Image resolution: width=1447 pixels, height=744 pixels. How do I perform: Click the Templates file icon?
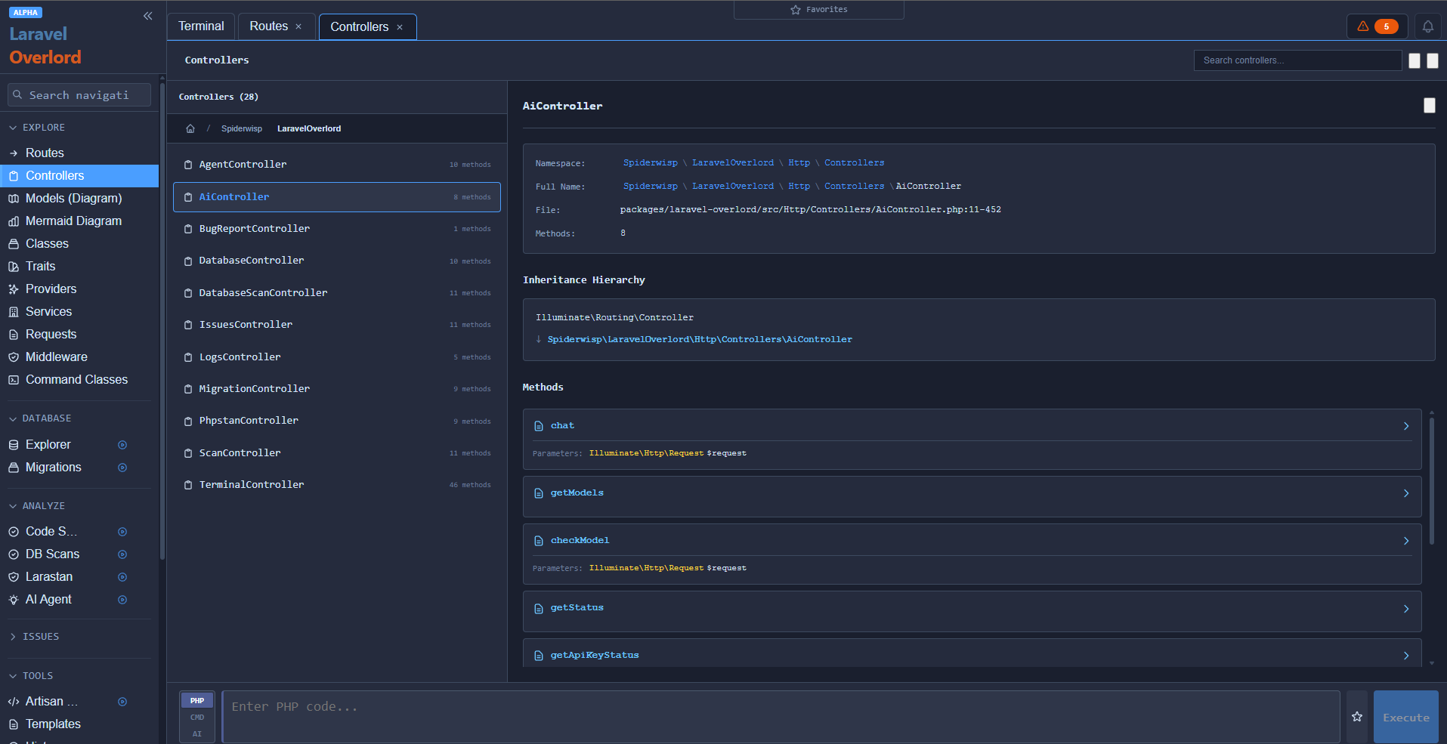tap(14, 724)
